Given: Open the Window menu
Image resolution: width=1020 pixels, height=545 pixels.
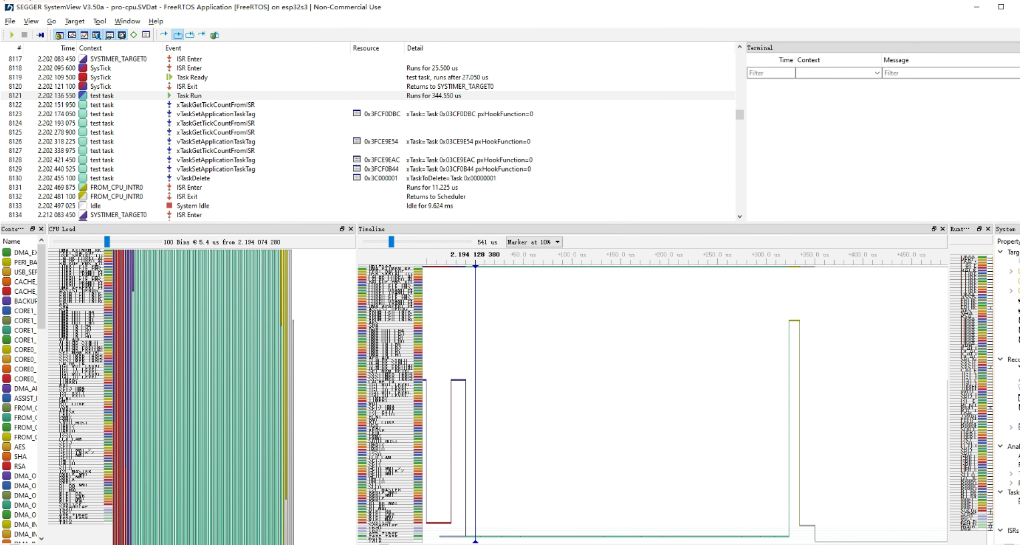Looking at the screenshot, I should point(127,21).
